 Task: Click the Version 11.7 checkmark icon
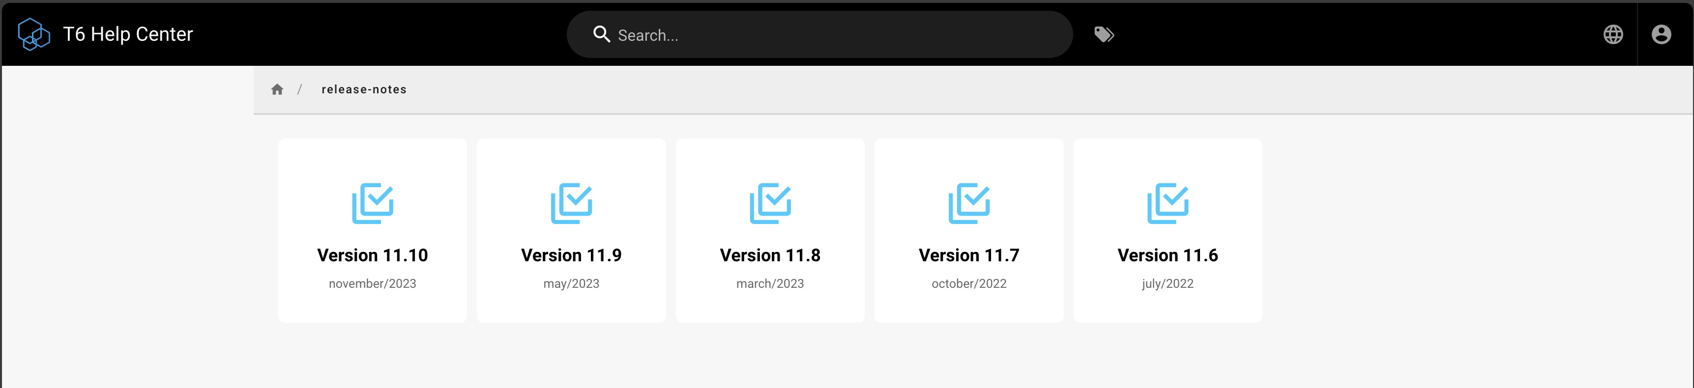point(968,203)
